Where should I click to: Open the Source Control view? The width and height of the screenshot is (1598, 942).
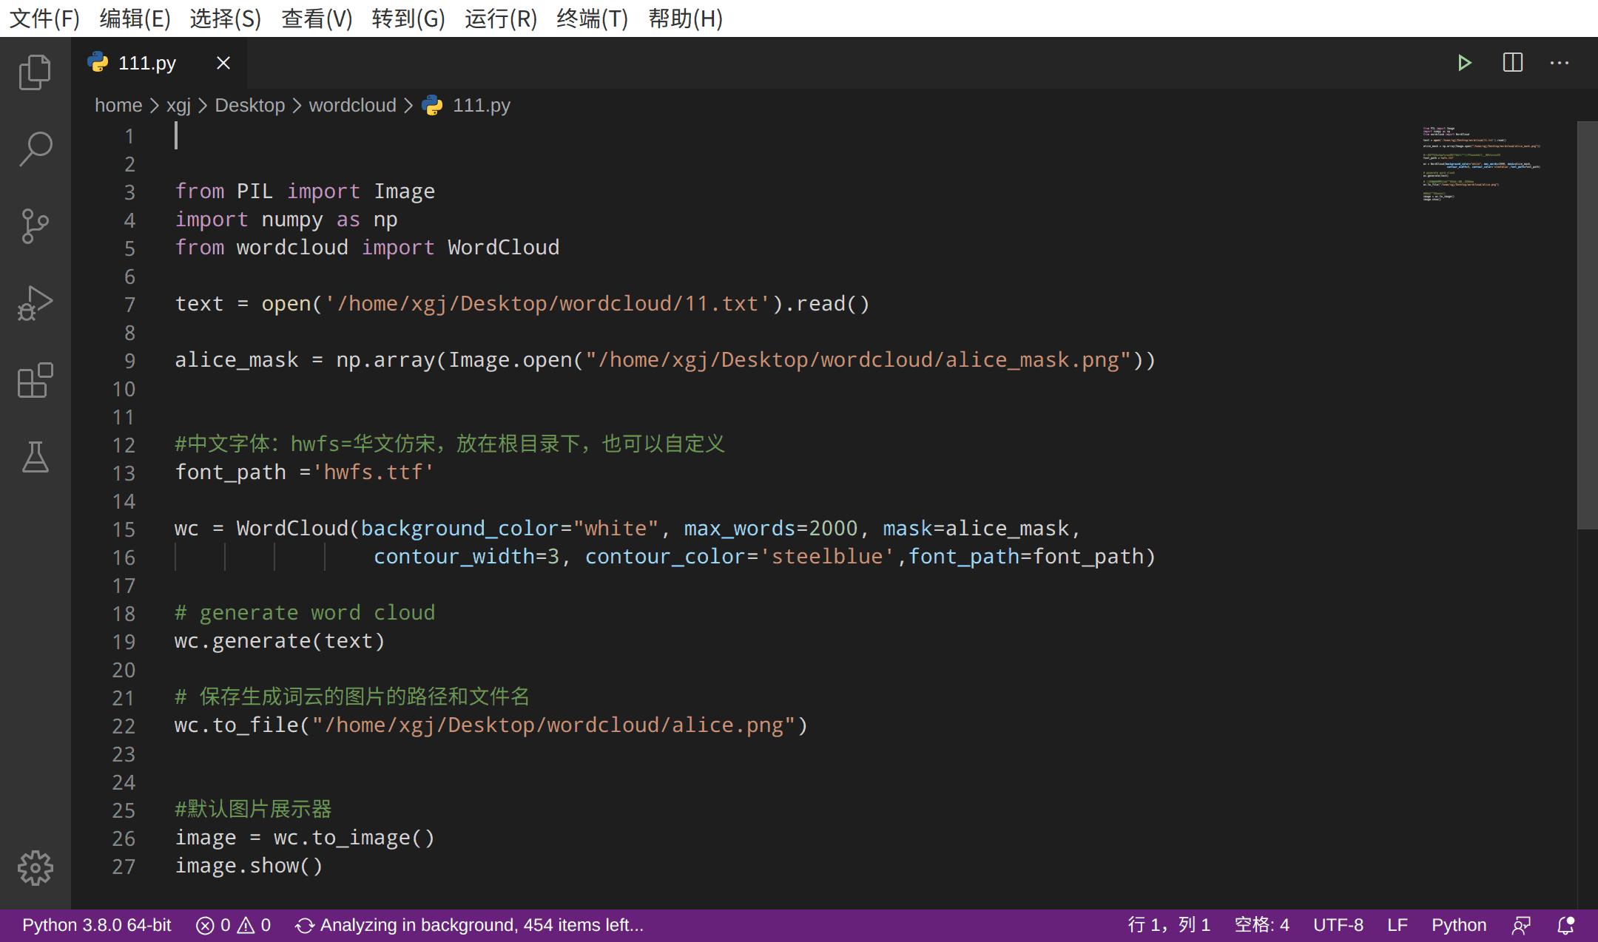pos(35,226)
